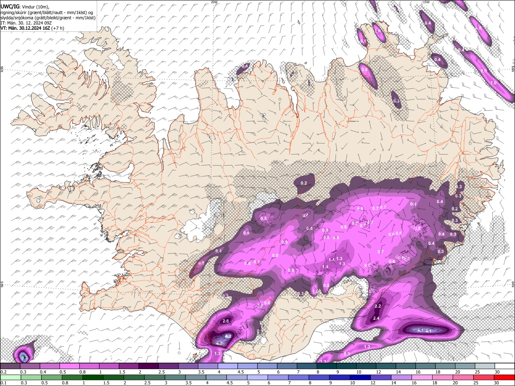The height and width of the screenshot is (386, 515).
Task: Click the '2.4' precipitation value on the map
Action: [376, 318]
